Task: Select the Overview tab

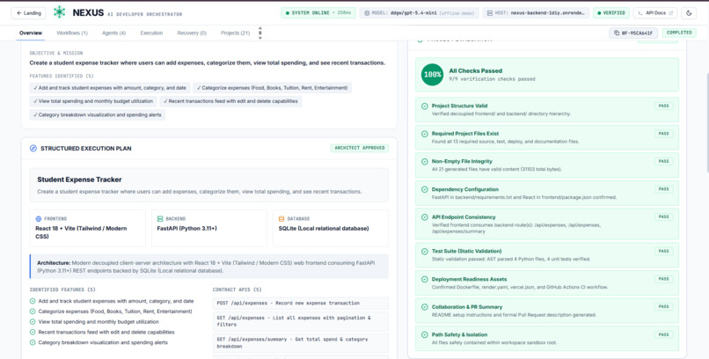Action: pos(31,33)
